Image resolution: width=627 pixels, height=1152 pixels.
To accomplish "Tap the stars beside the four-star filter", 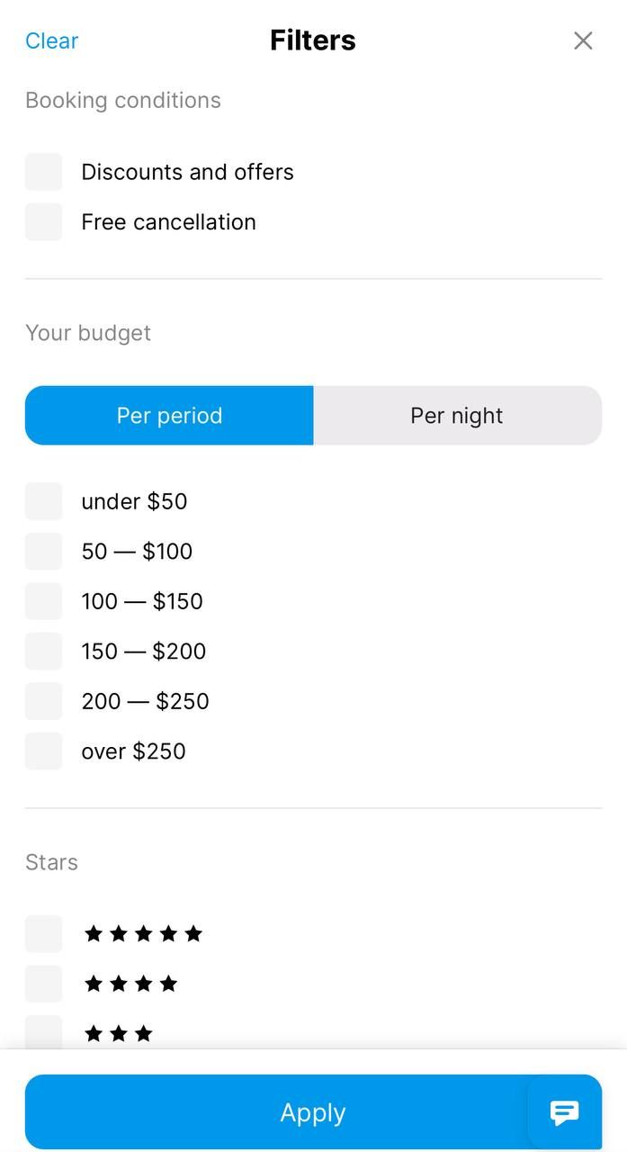I will click(131, 983).
